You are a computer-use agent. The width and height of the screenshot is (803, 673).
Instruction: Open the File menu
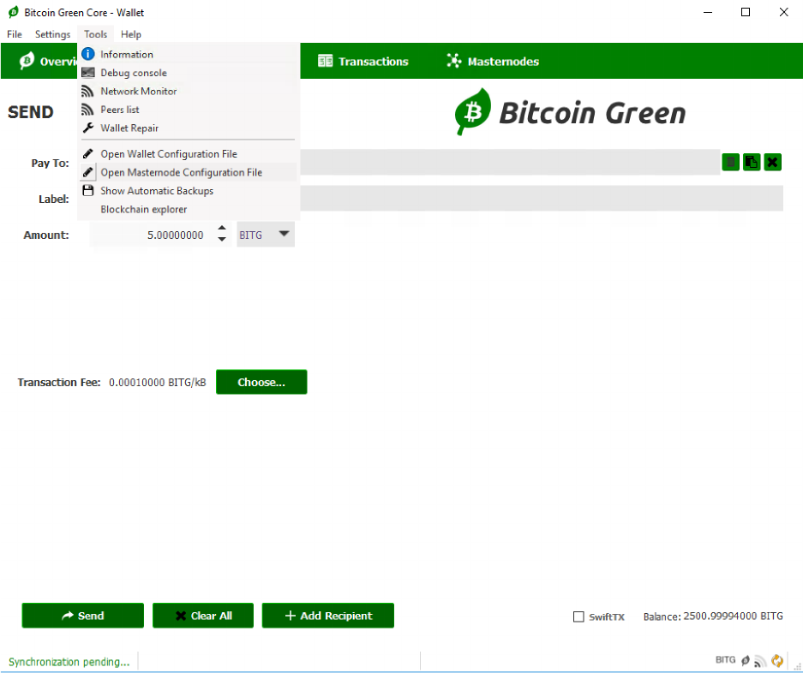tap(15, 34)
